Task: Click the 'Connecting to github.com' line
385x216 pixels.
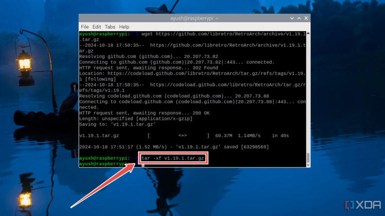Action: point(177,62)
